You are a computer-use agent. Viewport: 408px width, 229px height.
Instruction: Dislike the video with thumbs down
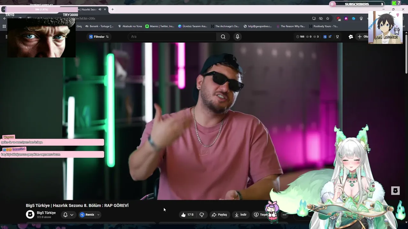(202, 215)
